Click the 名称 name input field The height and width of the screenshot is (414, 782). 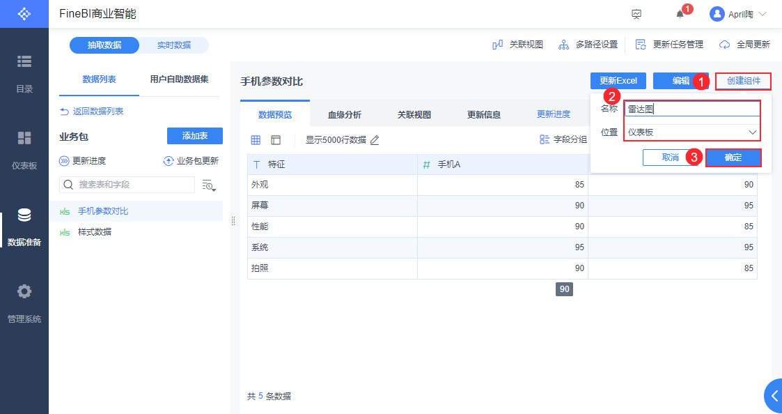tap(691, 109)
